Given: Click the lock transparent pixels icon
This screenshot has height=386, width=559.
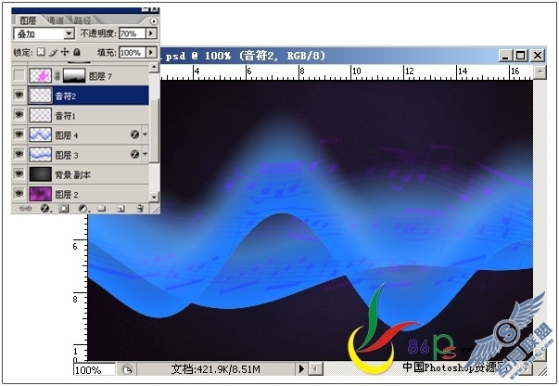Looking at the screenshot, I should (42, 52).
